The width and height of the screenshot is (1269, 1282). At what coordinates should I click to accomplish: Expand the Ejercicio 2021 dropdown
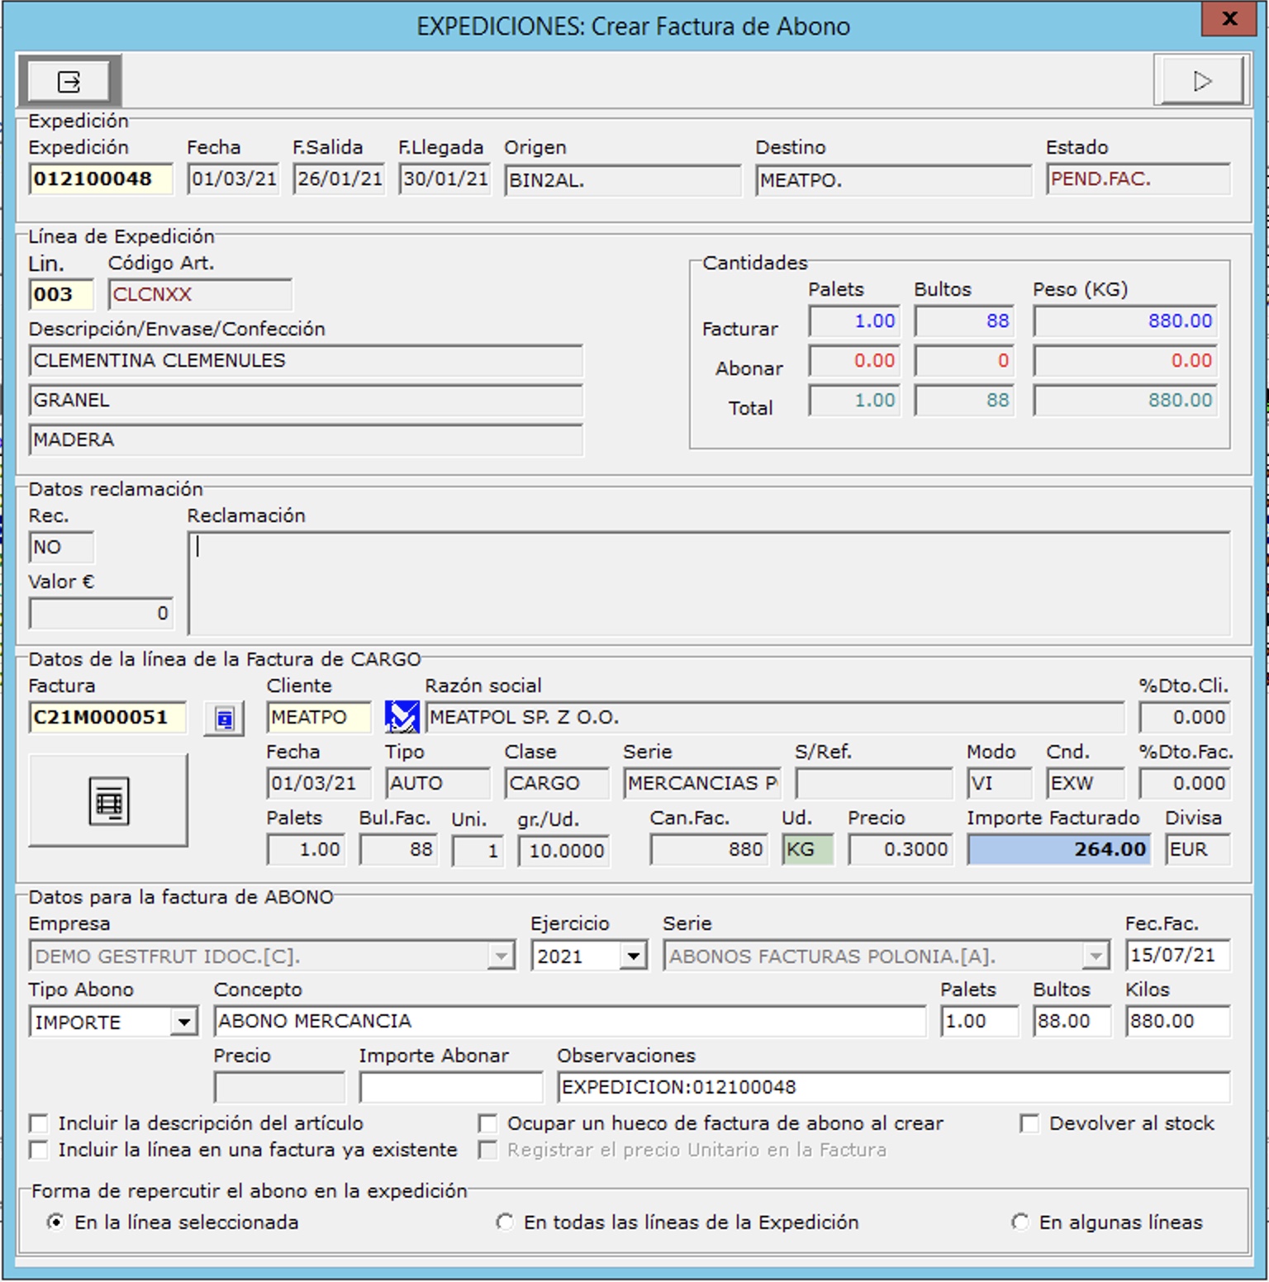point(633,957)
